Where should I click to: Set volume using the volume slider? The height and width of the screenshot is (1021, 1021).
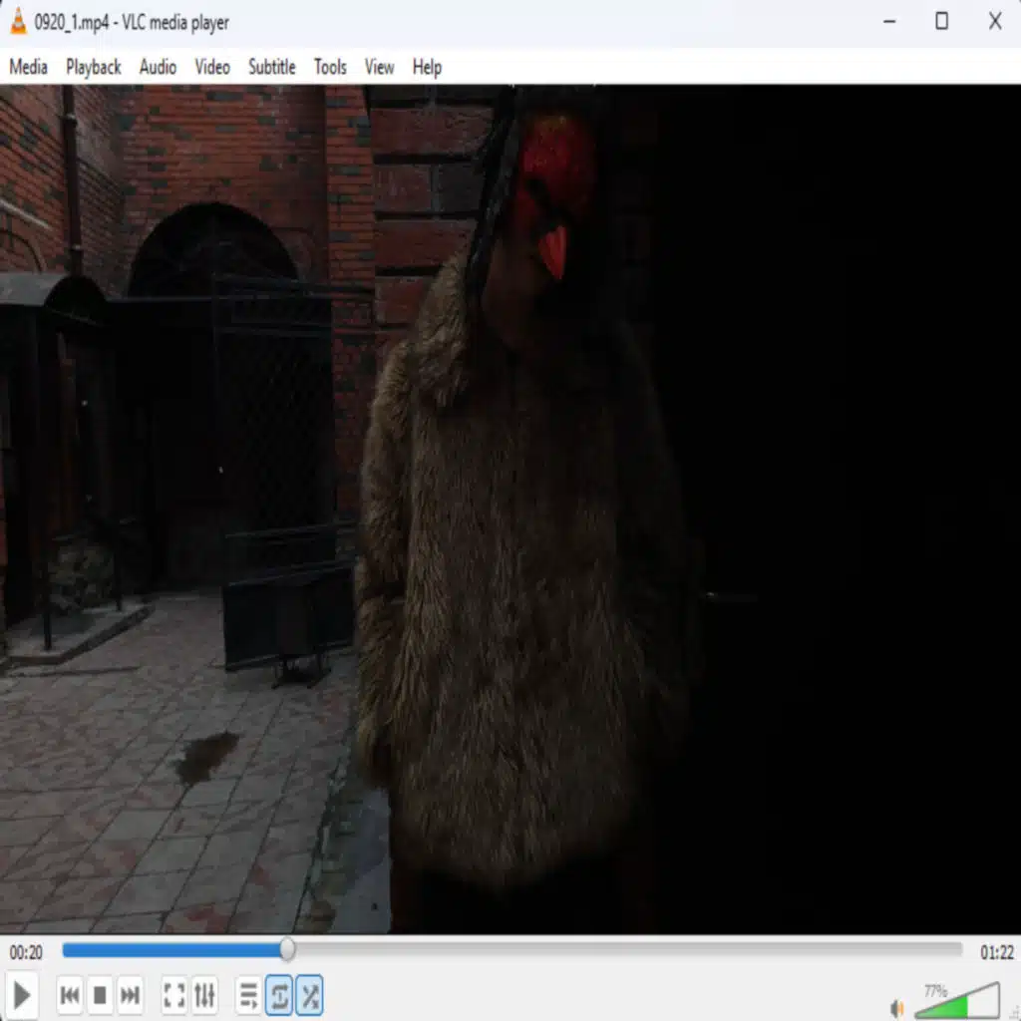[x=957, y=1003]
